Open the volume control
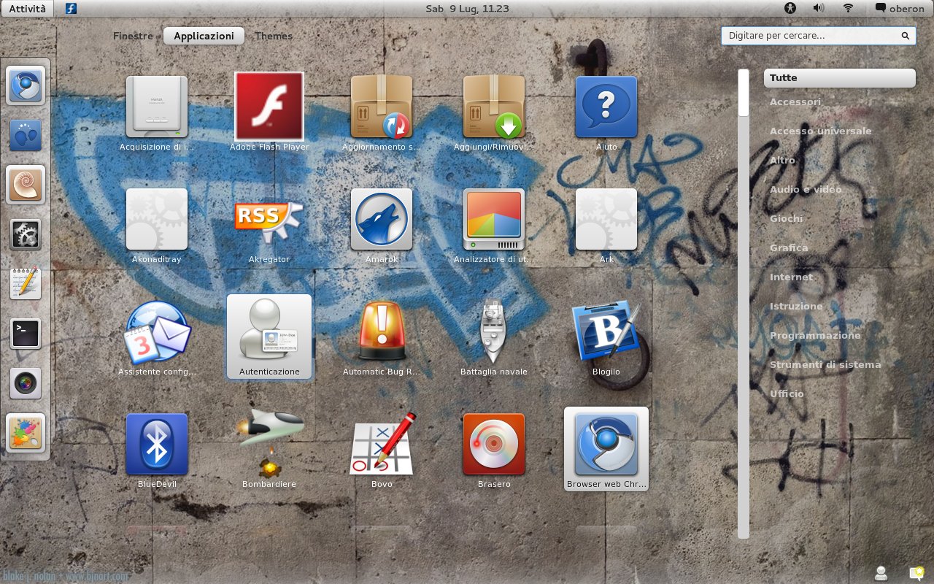The height and width of the screenshot is (584, 934). click(x=819, y=9)
